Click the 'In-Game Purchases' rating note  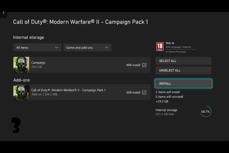click(x=176, y=52)
